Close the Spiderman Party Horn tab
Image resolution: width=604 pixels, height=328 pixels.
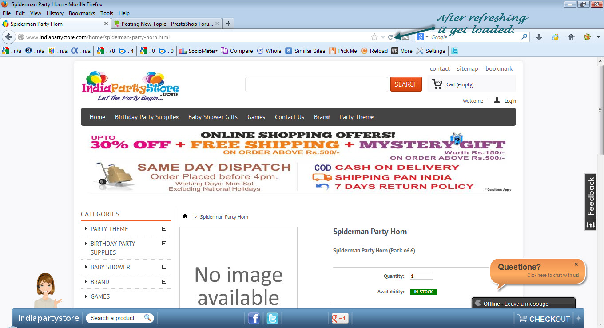click(106, 24)
